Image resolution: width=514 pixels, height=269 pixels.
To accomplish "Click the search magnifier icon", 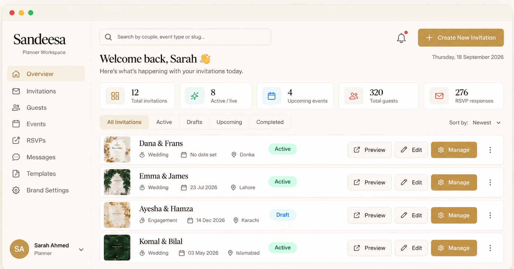I will 108,37.
